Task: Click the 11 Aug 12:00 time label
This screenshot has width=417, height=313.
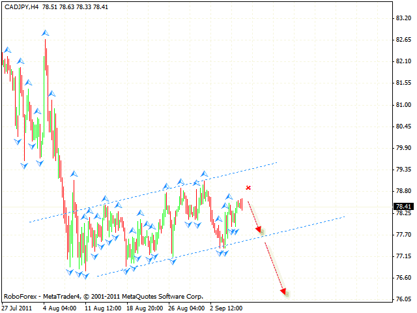Action: [x=103, y=308]
